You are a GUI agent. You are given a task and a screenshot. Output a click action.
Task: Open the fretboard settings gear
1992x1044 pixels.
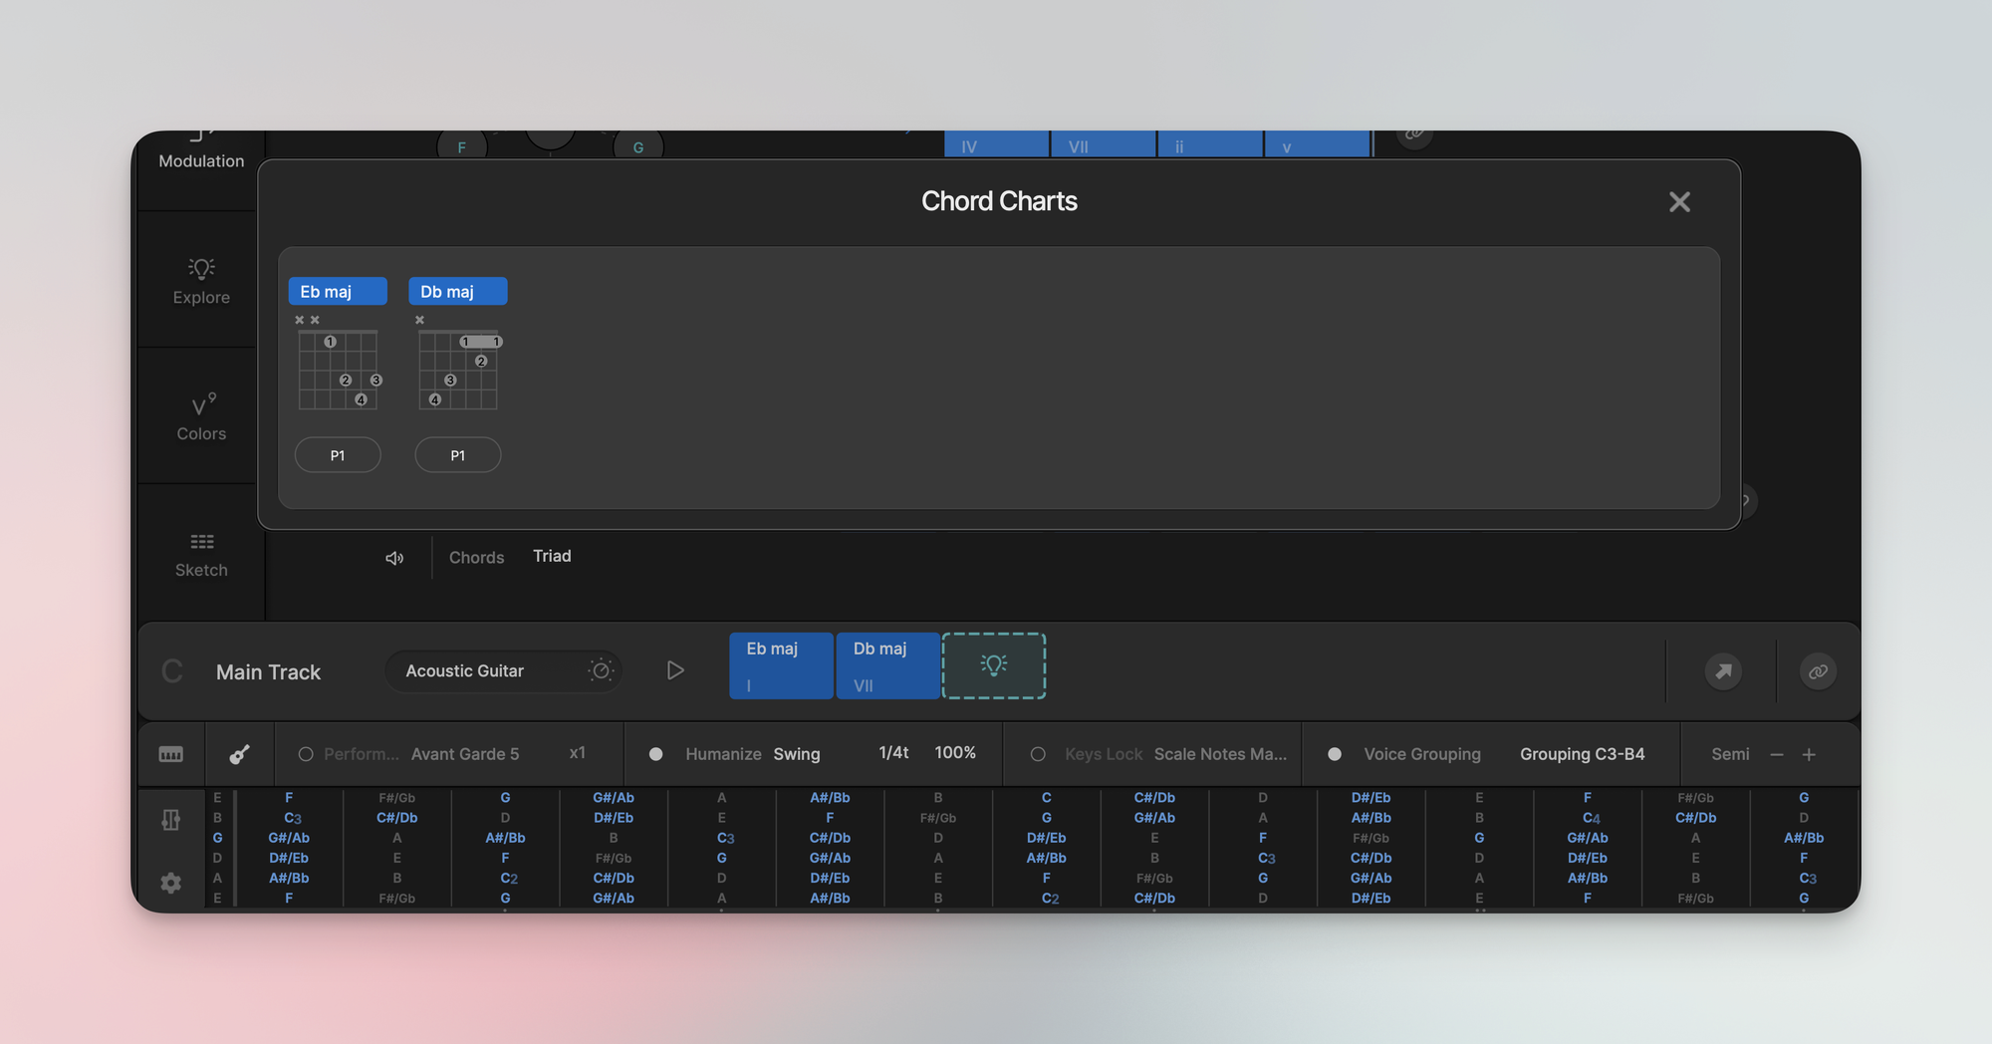point(171,883)
